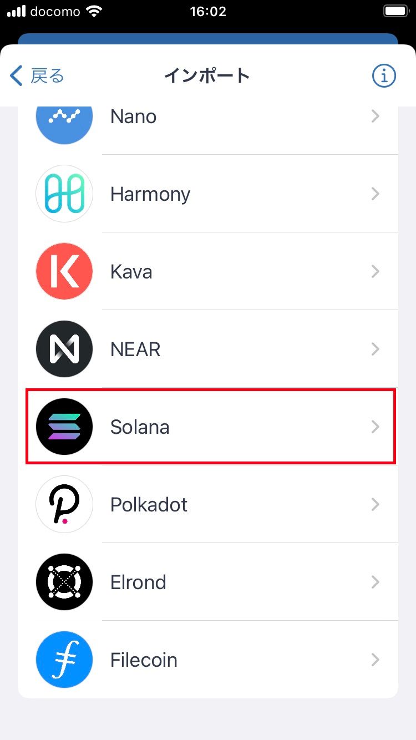Viewport: 416px width, 740px height.
Task: Tap the battery indicator in status bar
Action: pos(395,11)
